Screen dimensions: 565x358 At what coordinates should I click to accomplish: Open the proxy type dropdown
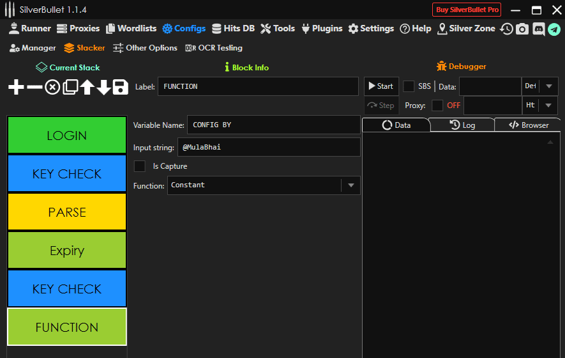click(x=548, y=105)
